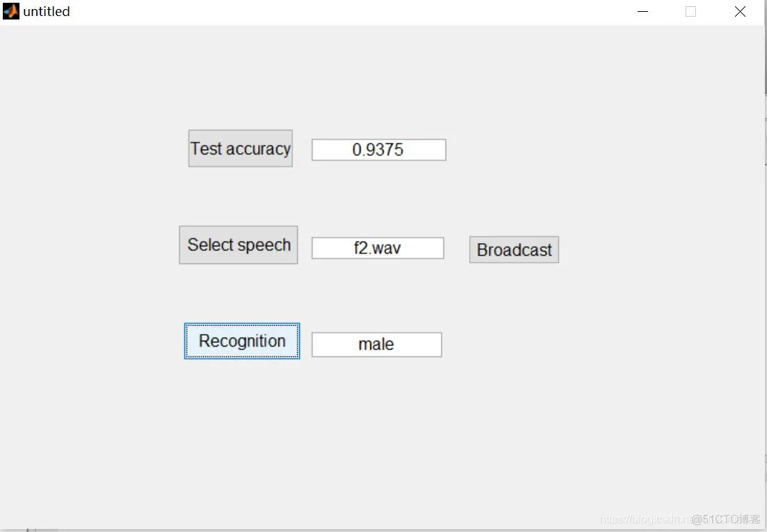Minimize the untitled figure window
Viewport: 767px width, 532px height.
[642, 11]
